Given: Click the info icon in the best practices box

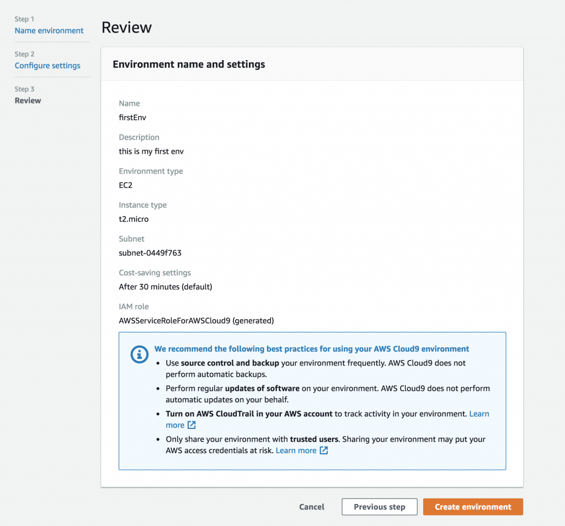Looking at the screenshot, I should tap(140, 355).
